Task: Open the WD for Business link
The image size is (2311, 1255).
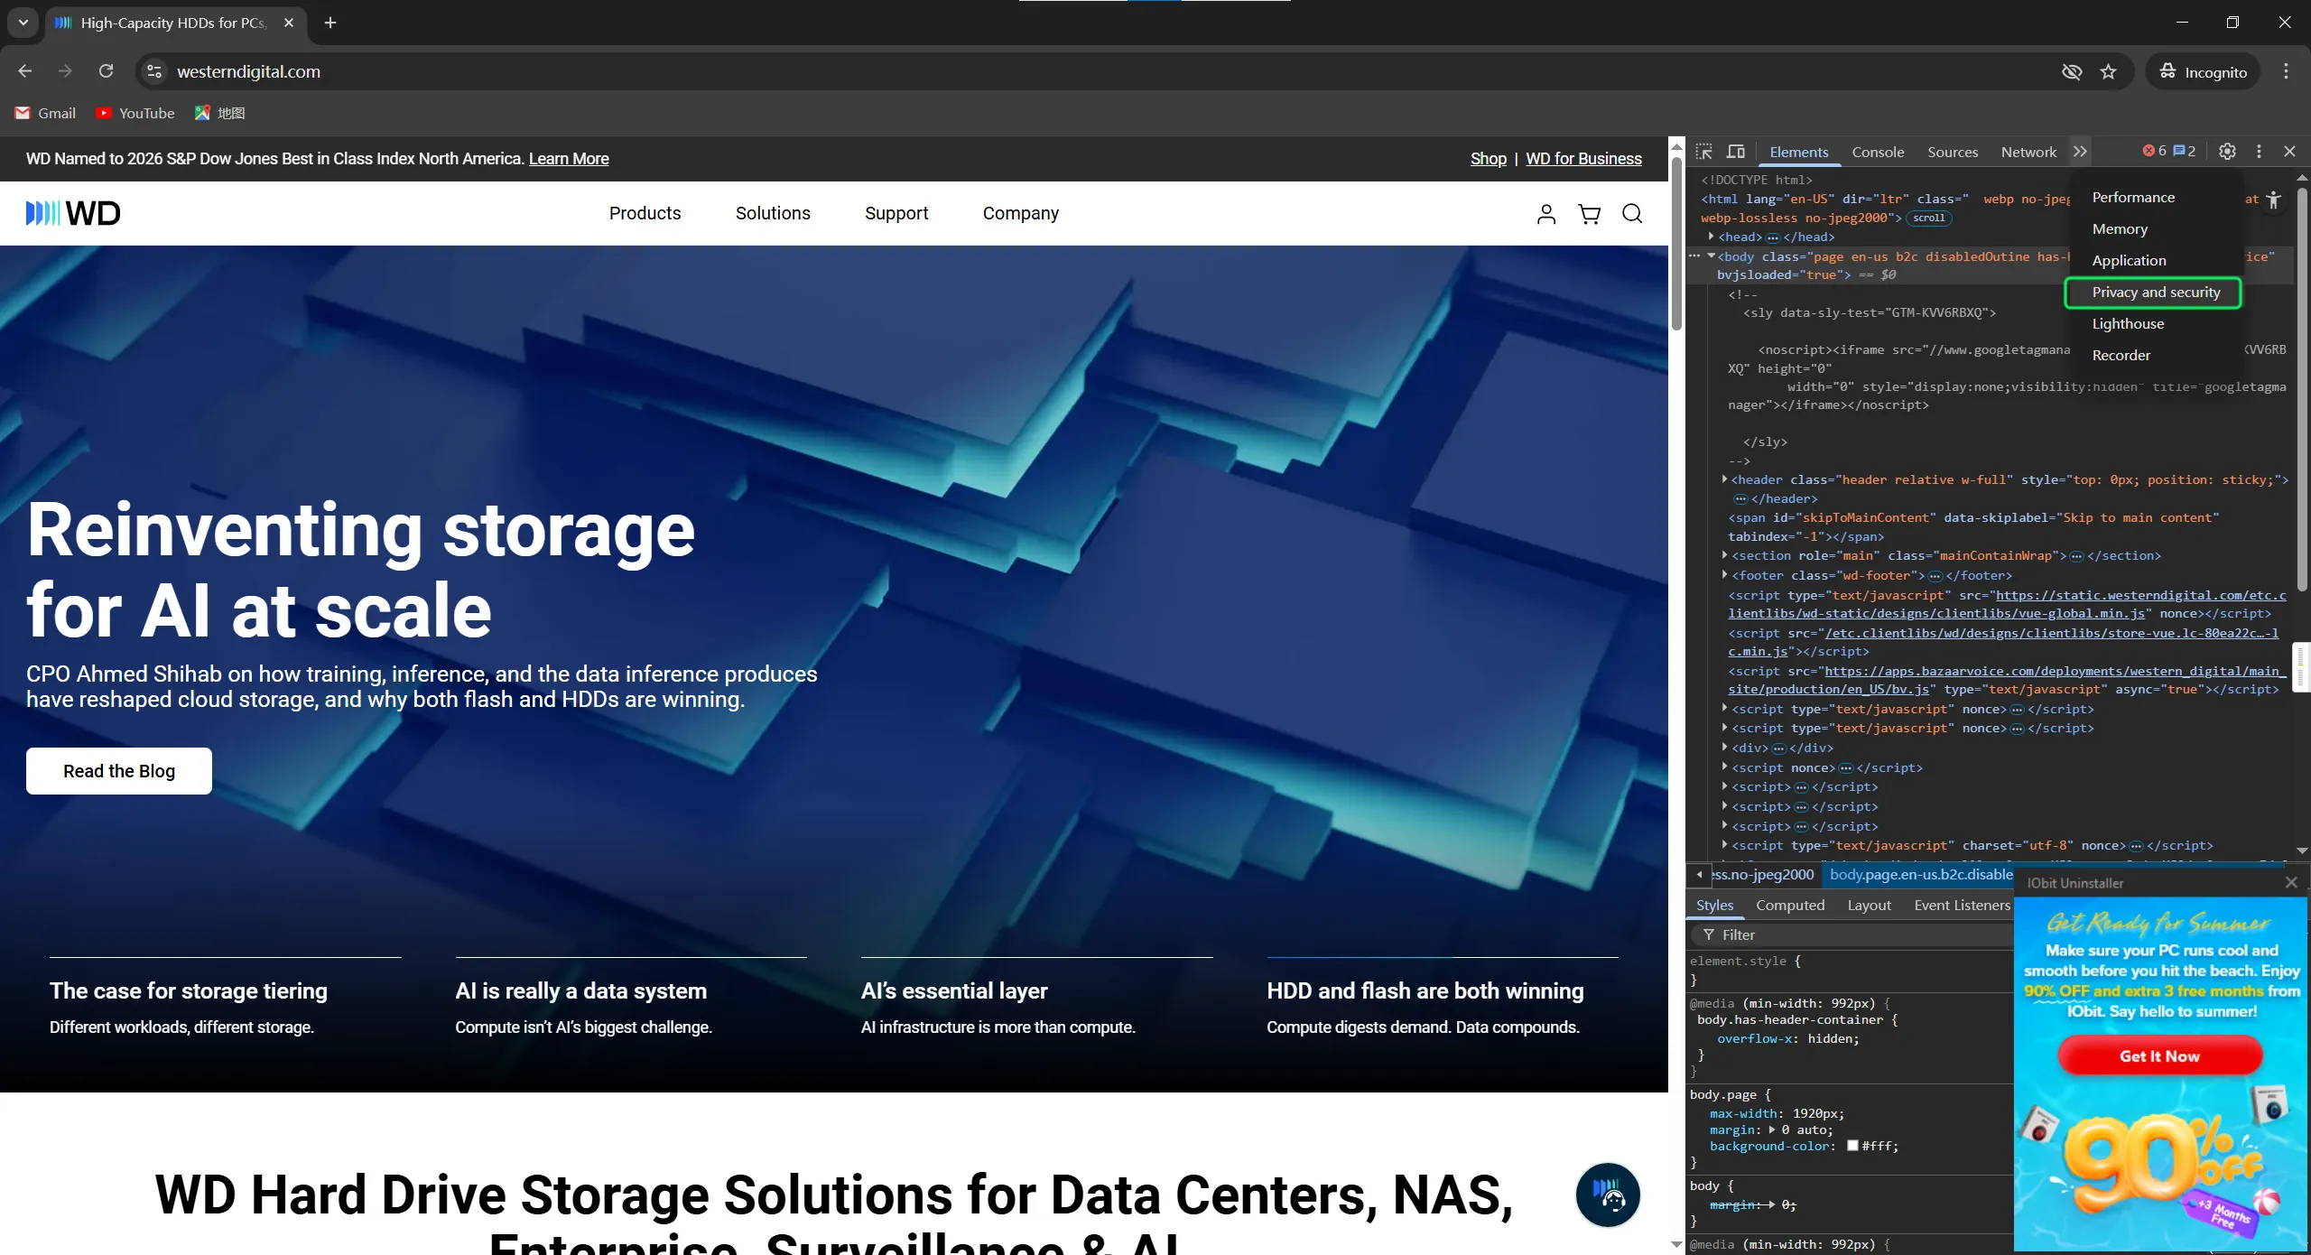Action: click(x=1583, y=159)
